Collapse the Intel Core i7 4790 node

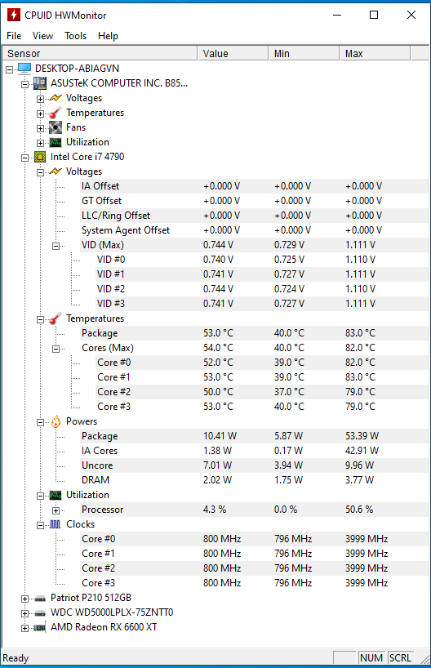tap(24, 158)
